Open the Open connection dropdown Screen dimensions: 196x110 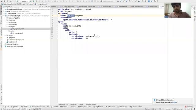click(107, 1)
